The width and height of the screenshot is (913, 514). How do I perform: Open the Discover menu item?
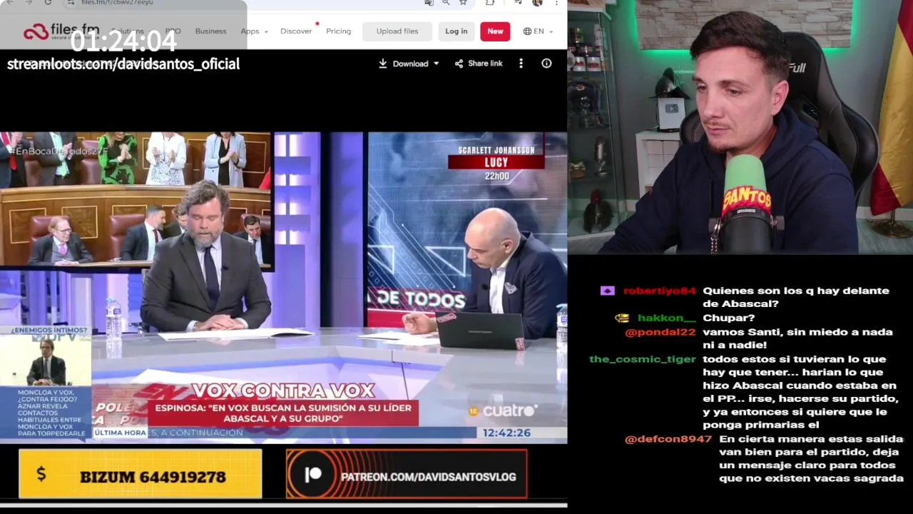296,31
